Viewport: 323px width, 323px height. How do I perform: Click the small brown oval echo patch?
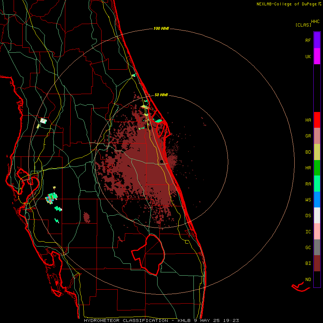[x=87, y=217]
